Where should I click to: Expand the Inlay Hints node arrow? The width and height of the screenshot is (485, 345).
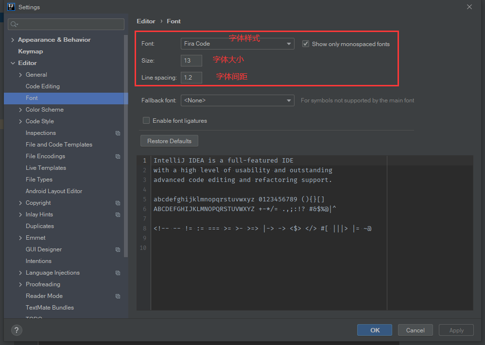tap(20, 214)
